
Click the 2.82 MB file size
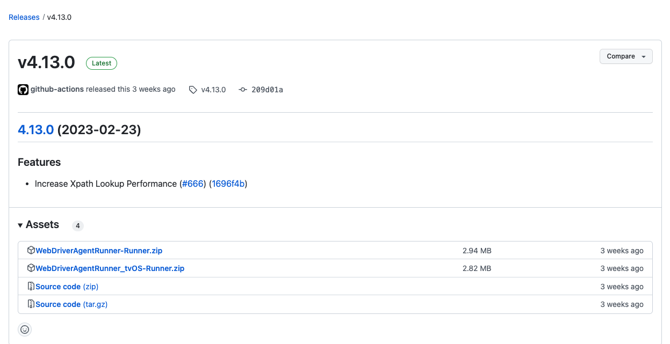[477, 268]
